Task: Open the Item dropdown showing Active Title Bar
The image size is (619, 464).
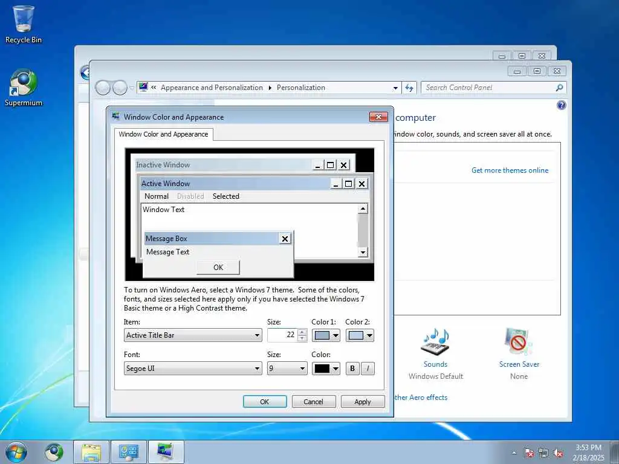Action: (x=193, y=335)
